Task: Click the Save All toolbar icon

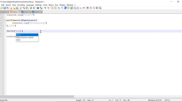Action: point(8,8)
